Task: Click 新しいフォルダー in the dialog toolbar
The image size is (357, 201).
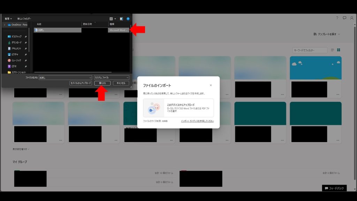Action: pyautogui.click(x=24, y=18)
